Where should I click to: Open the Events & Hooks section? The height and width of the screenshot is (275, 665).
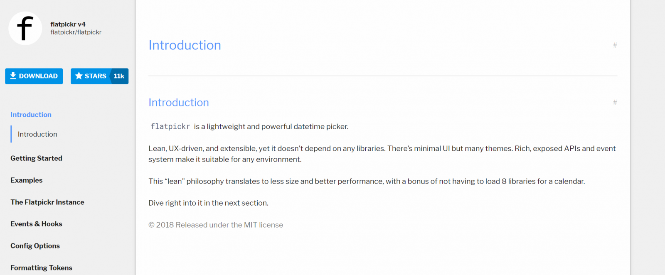click(36, 224)
